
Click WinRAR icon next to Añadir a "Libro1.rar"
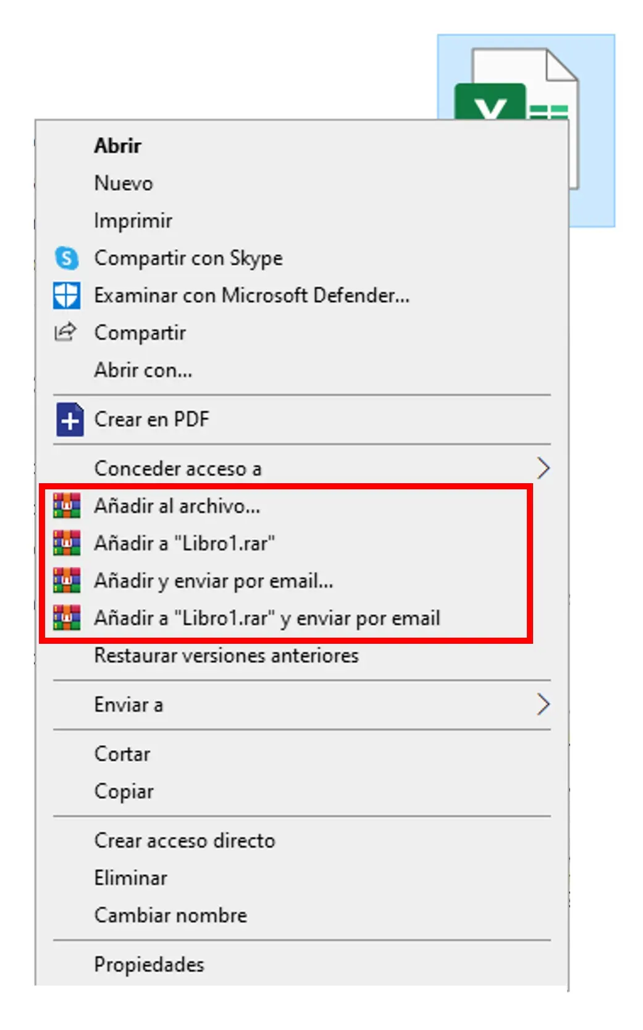click(x=67, y=543)
